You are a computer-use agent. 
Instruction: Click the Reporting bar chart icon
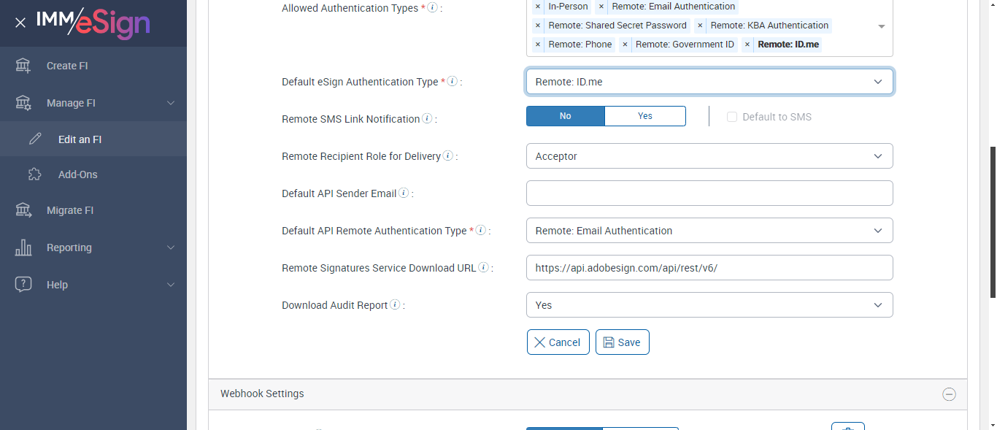point(23,247)
